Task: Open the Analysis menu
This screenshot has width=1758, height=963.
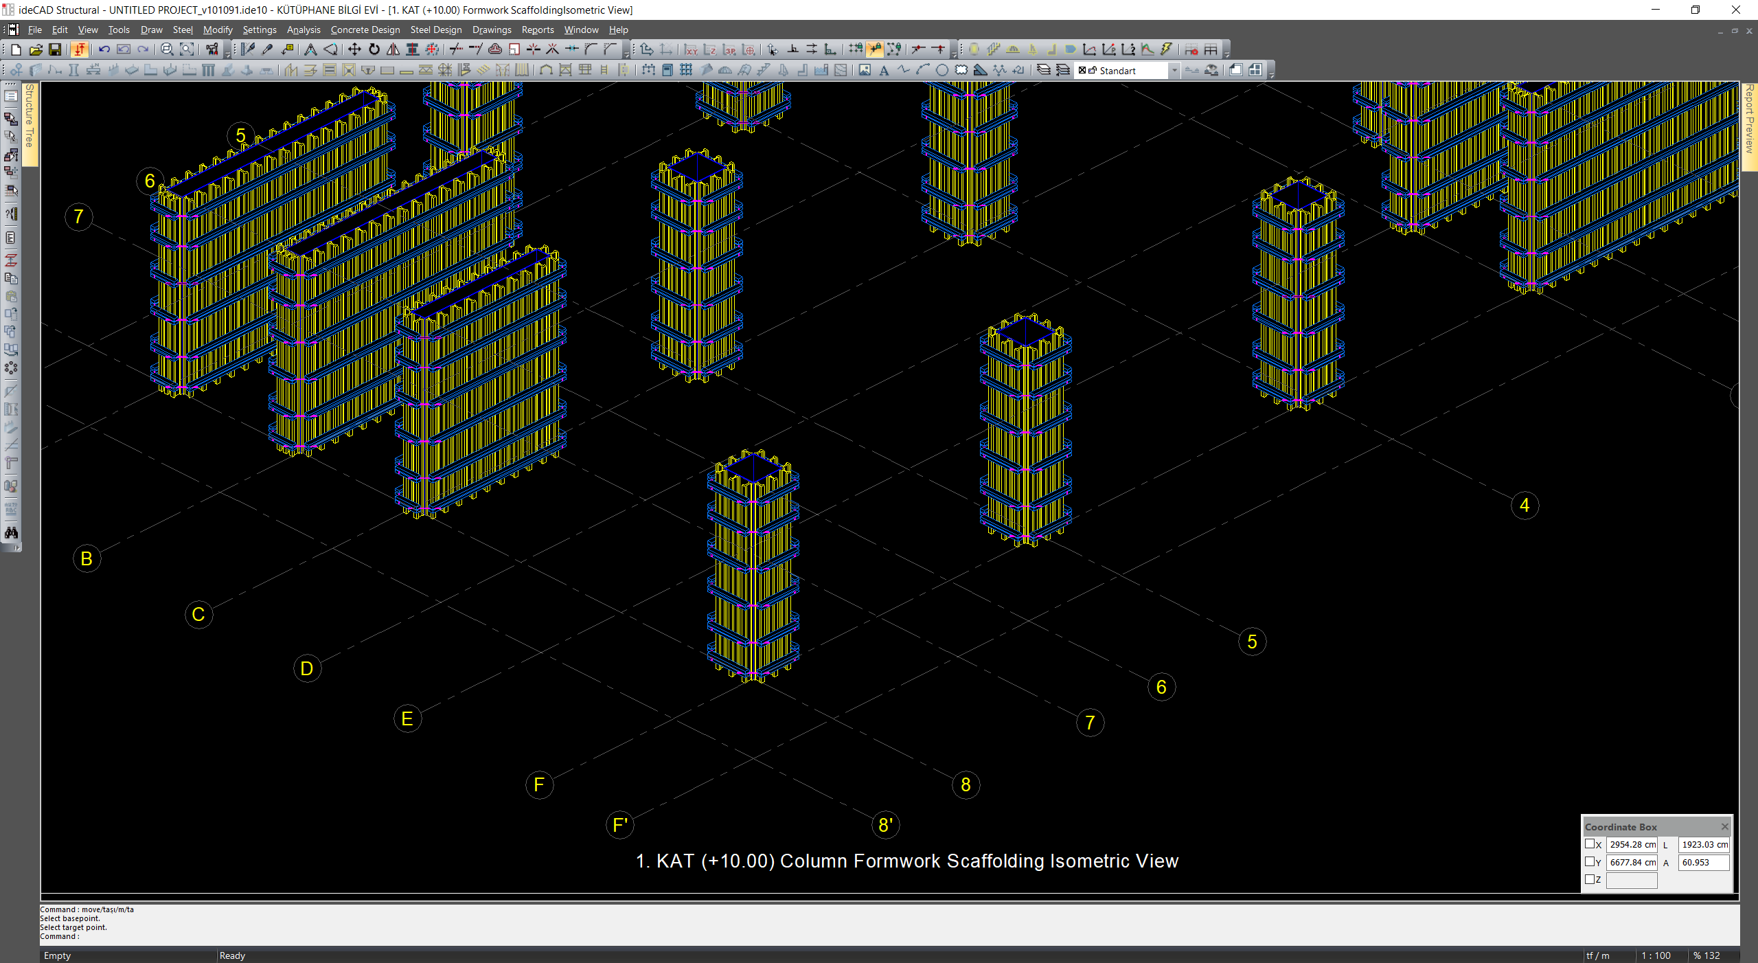Action: 304,30
